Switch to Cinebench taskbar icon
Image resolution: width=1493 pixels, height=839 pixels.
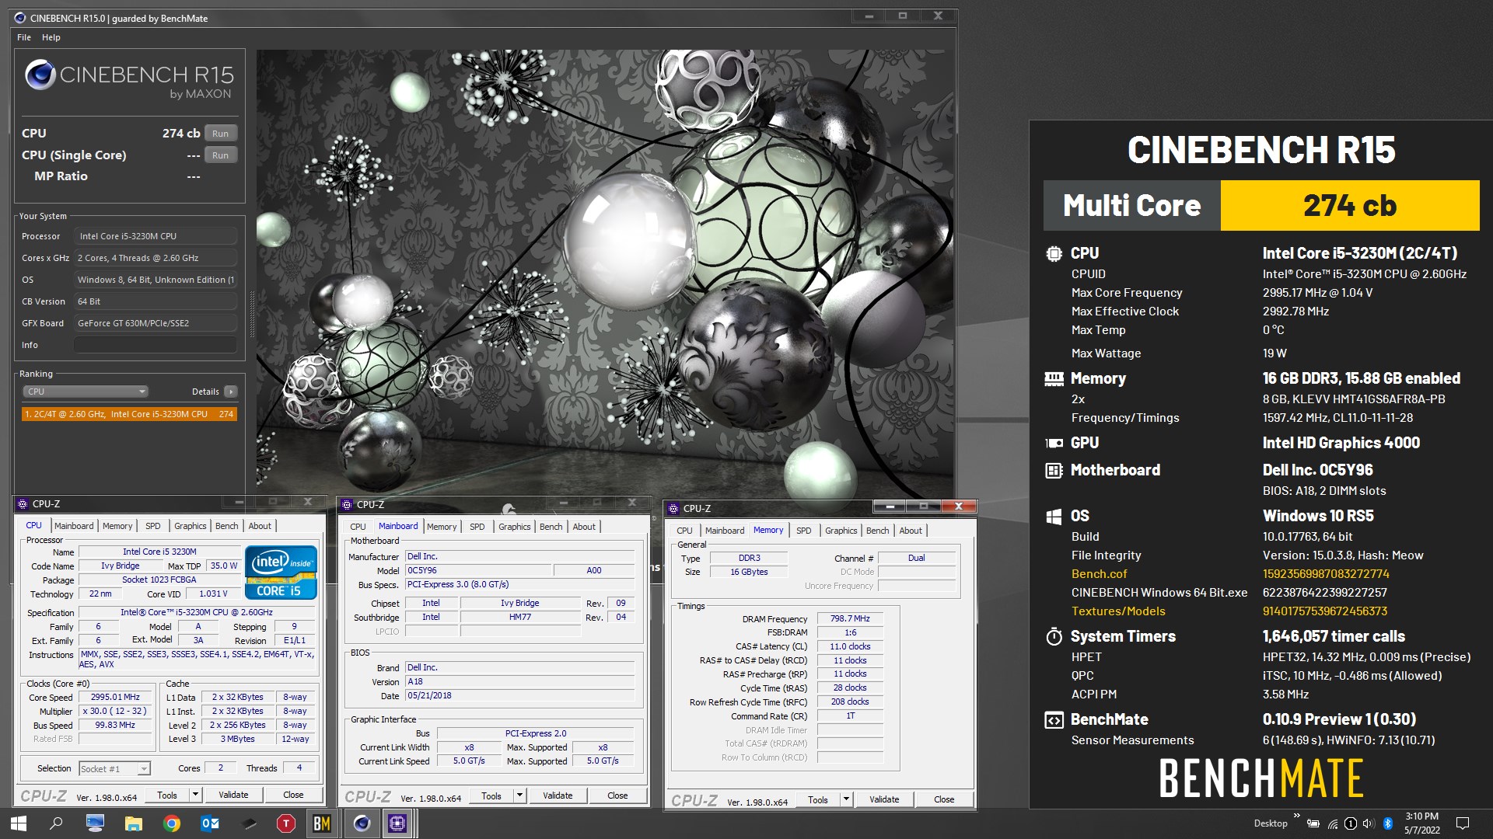coord(362,823)
